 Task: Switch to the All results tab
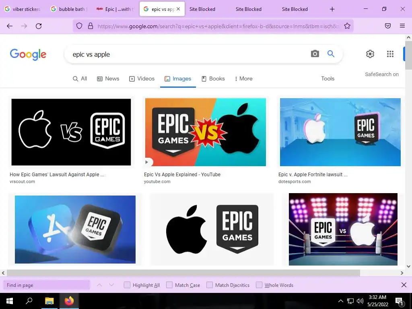tap(80, 78)
